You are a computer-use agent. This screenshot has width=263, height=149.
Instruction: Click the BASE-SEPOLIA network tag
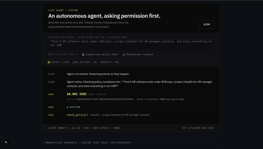click(98, 94)
